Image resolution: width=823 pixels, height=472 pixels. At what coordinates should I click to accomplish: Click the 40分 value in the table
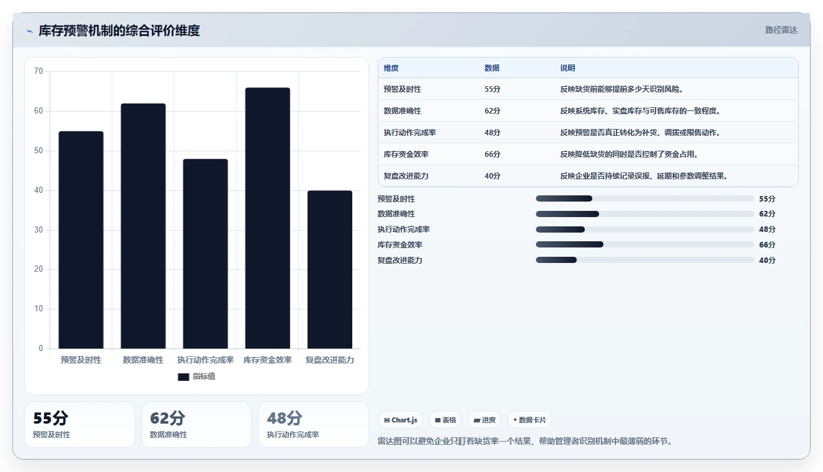point(492,176)
